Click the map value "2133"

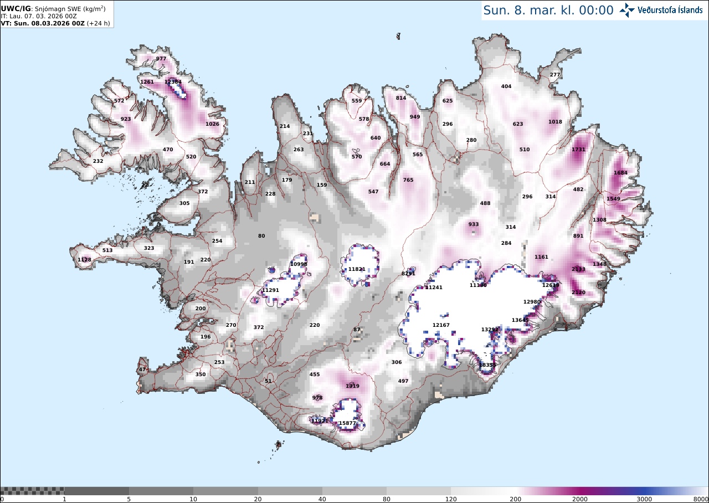578,269
